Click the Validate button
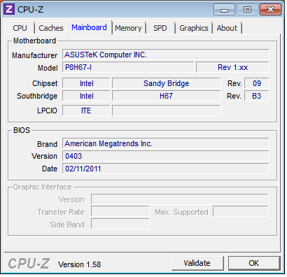The height and width of the screenshot is (277, 287). click(x=197, y=263)
